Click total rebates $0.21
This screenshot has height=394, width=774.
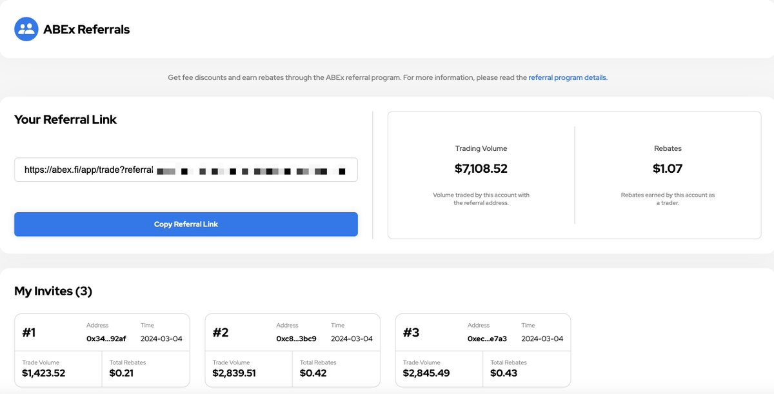[x=121, y=373]
